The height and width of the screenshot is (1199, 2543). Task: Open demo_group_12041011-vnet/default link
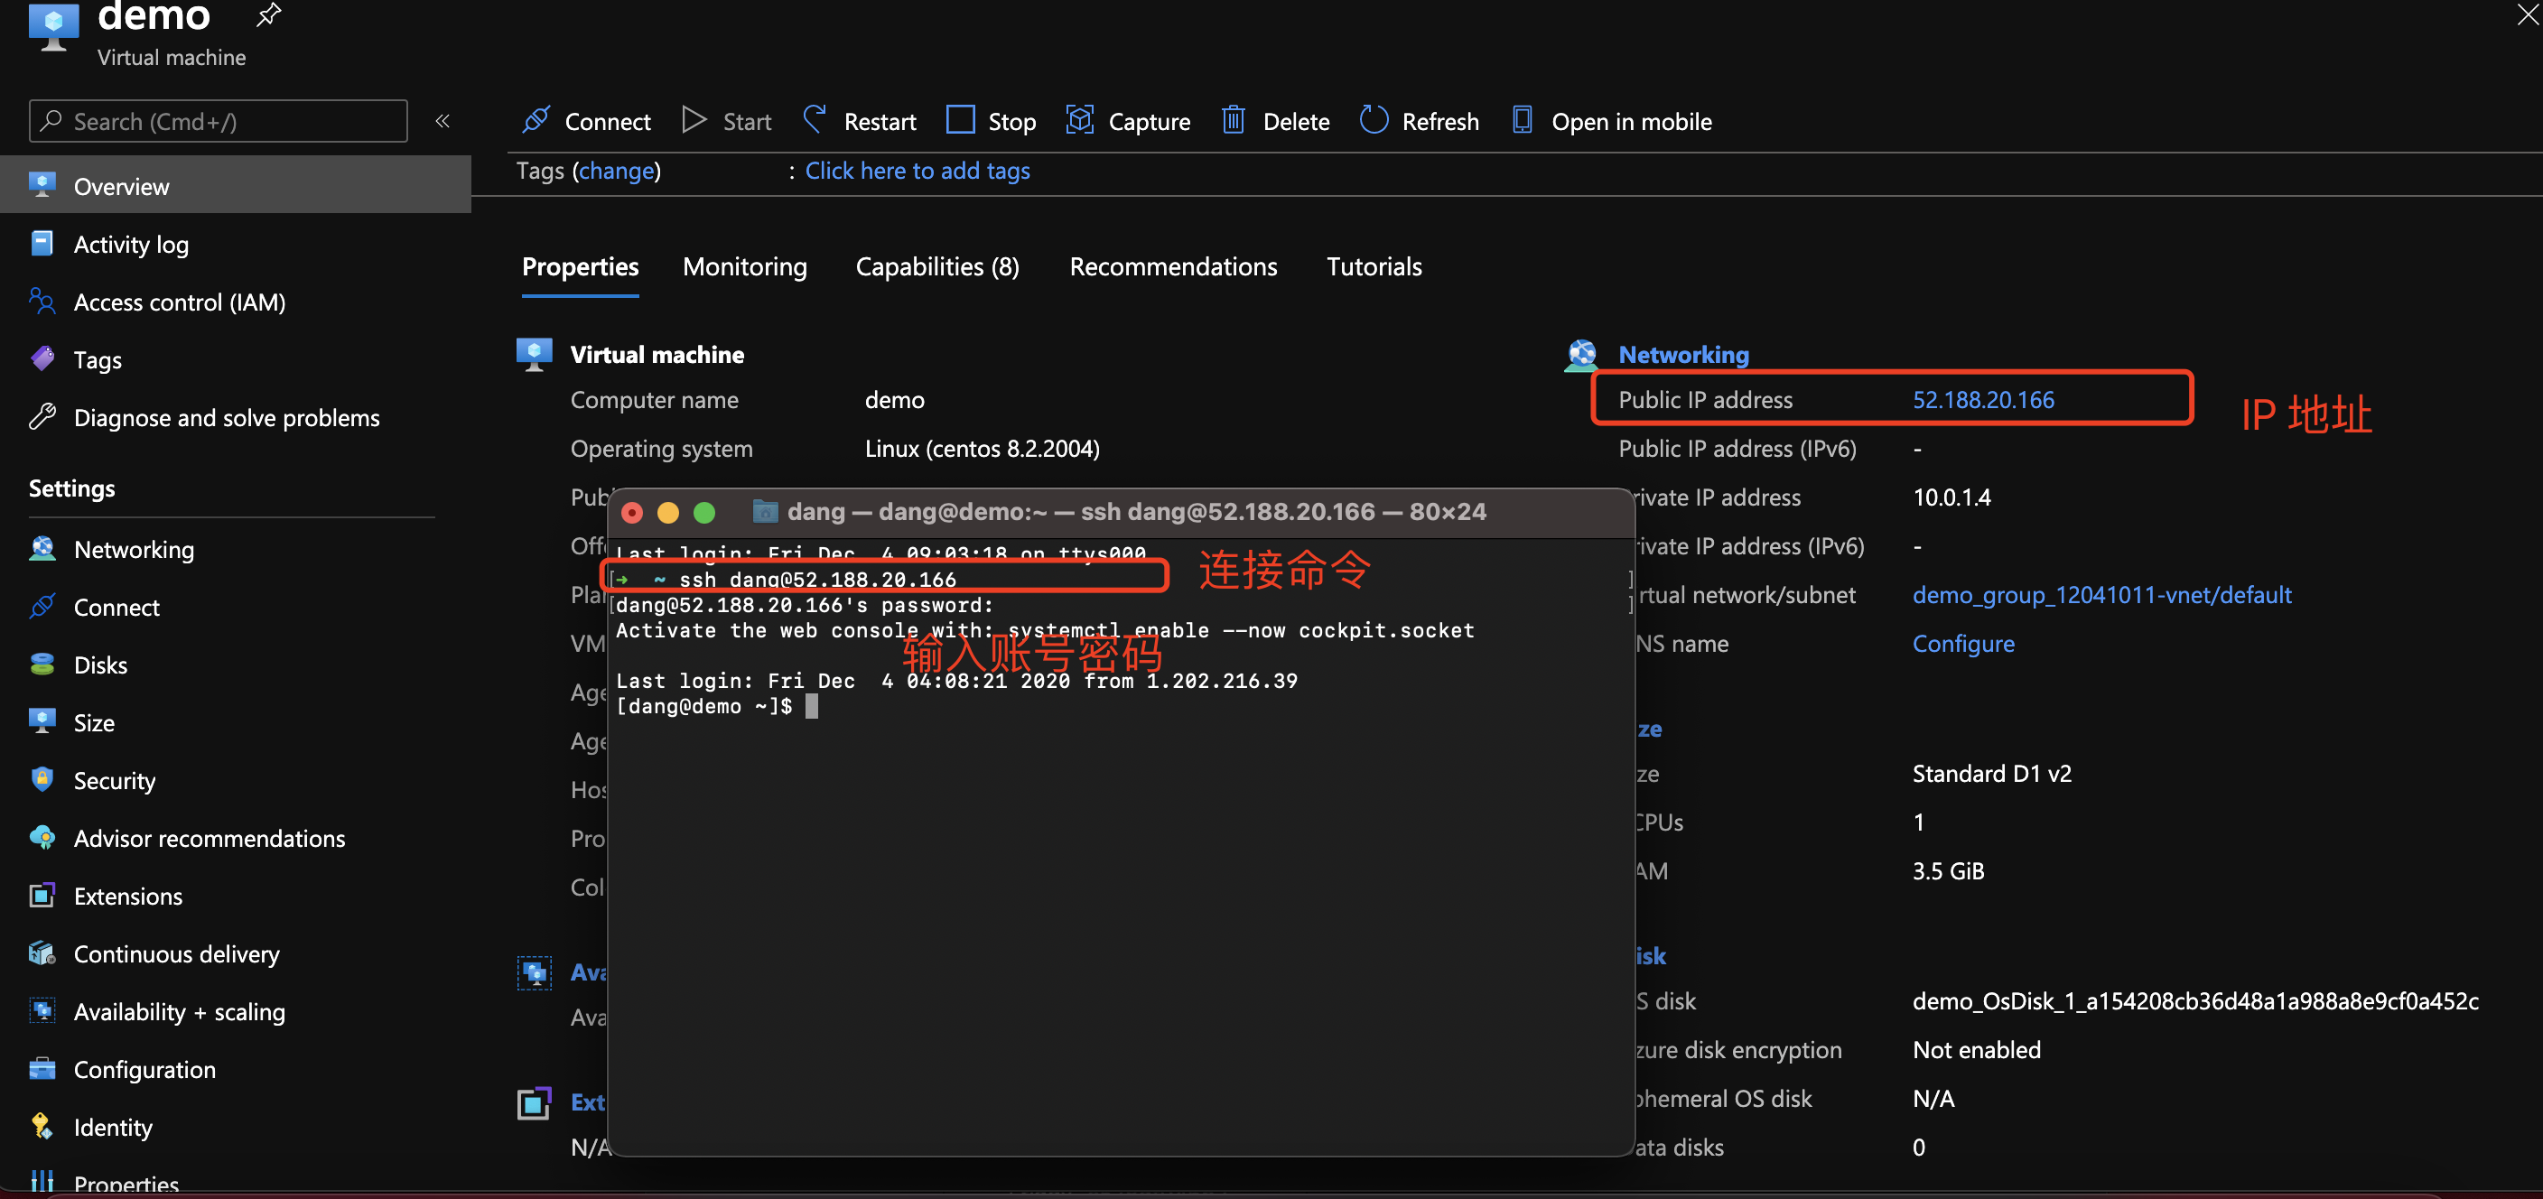tap(2101, 595)
